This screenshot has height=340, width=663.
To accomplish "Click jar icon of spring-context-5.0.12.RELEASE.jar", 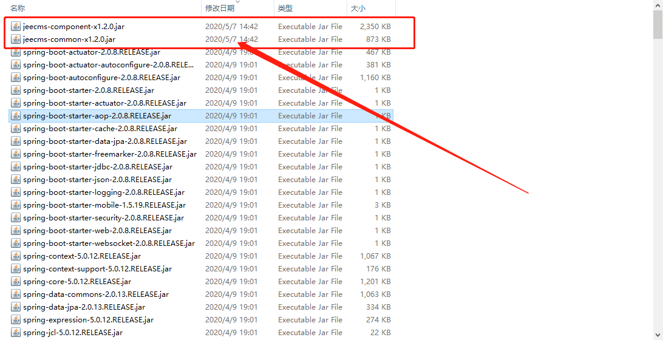I will pyautogui.click(x=16, y=256).
